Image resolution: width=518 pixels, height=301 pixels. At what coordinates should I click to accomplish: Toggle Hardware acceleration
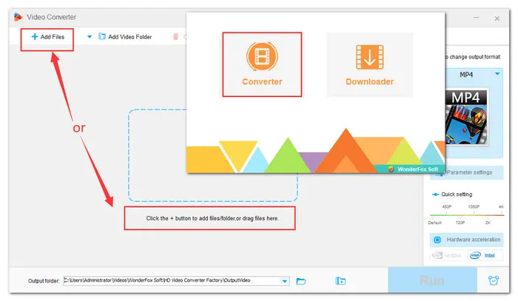pyautogui.click(x=472, y=240)
